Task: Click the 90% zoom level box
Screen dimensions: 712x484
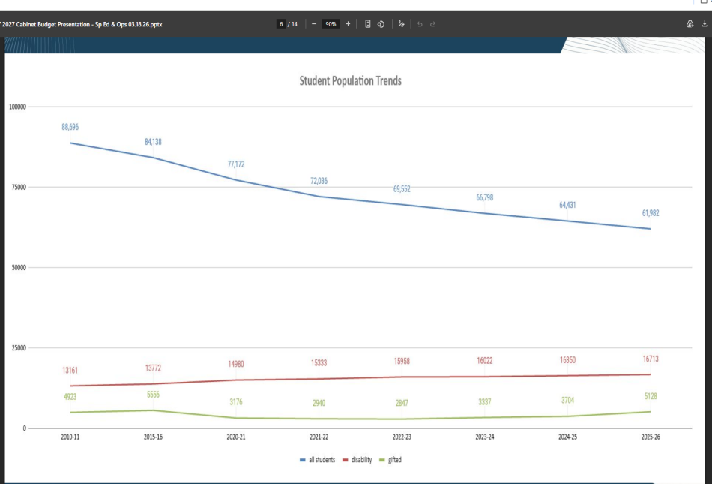Action: [x=331, y=24]
